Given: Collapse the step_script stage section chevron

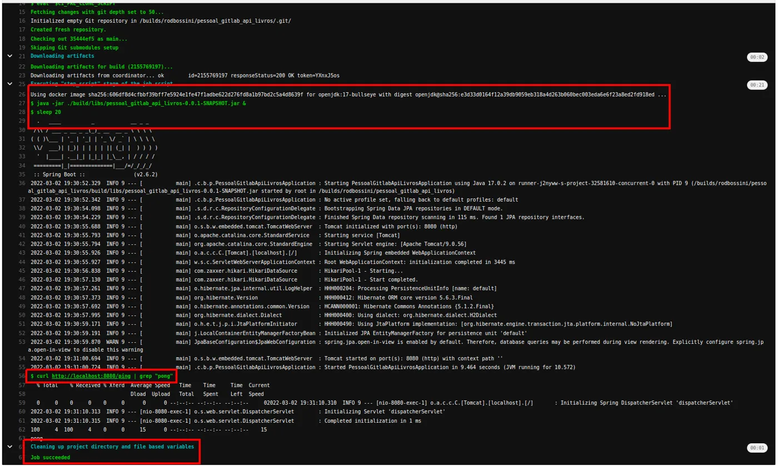Looking at the screenshot, I should tap(9, 84).
